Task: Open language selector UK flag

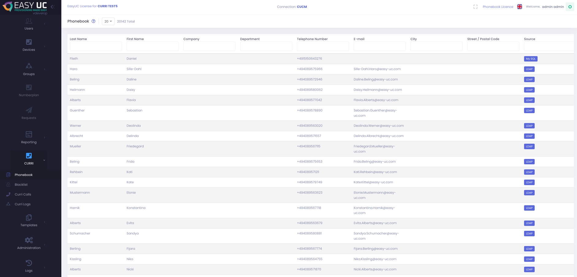Action: 519,7
